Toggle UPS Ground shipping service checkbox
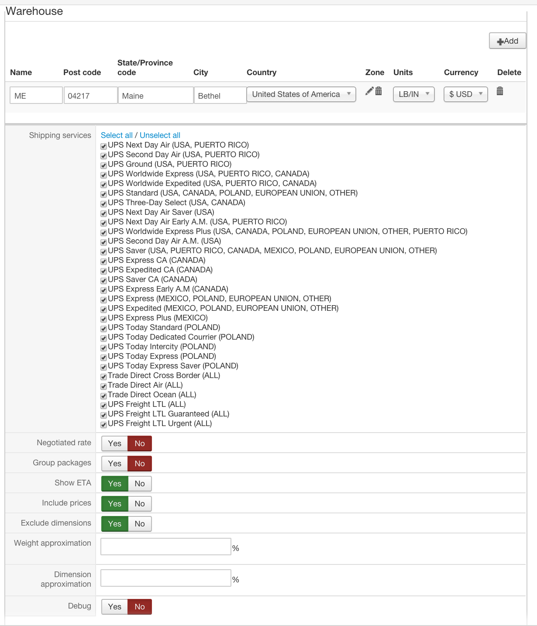Image resolution: width=537 pixels, height=626 pixels. 104,165
